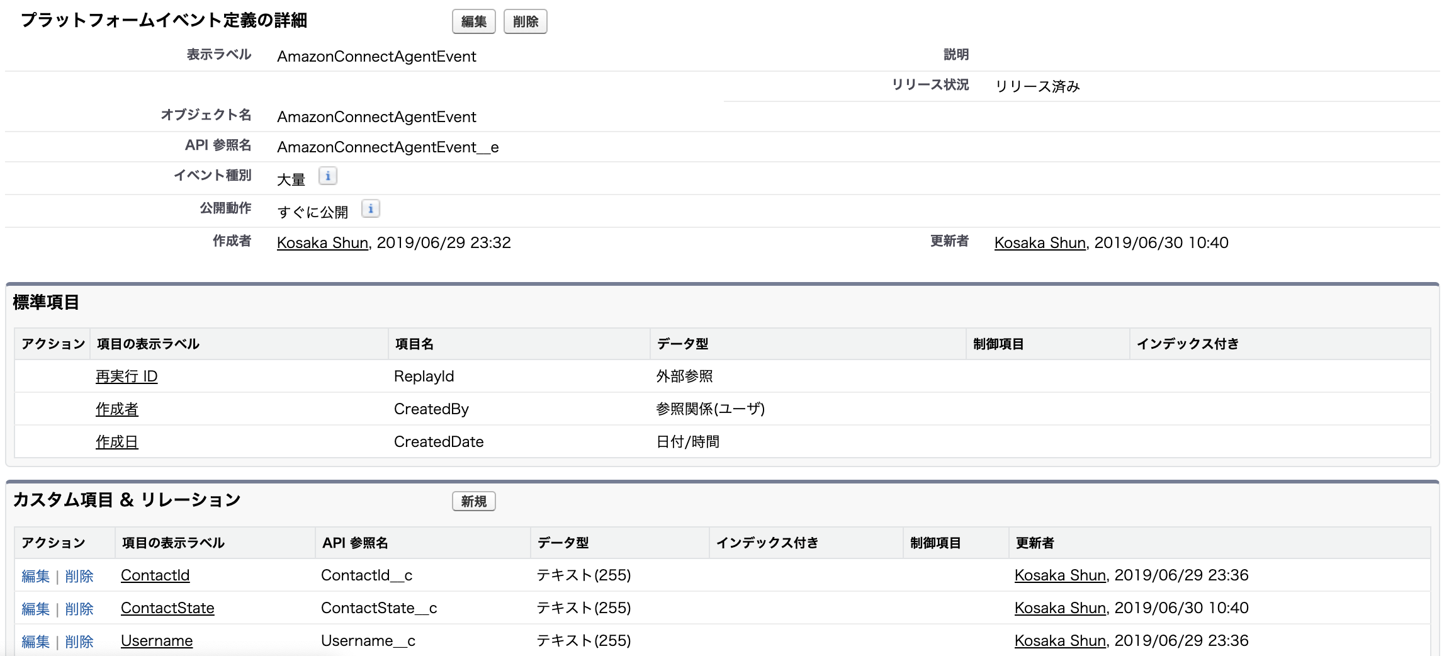
Task: Click the 編集 button at the top
Action: click(474, 21)
